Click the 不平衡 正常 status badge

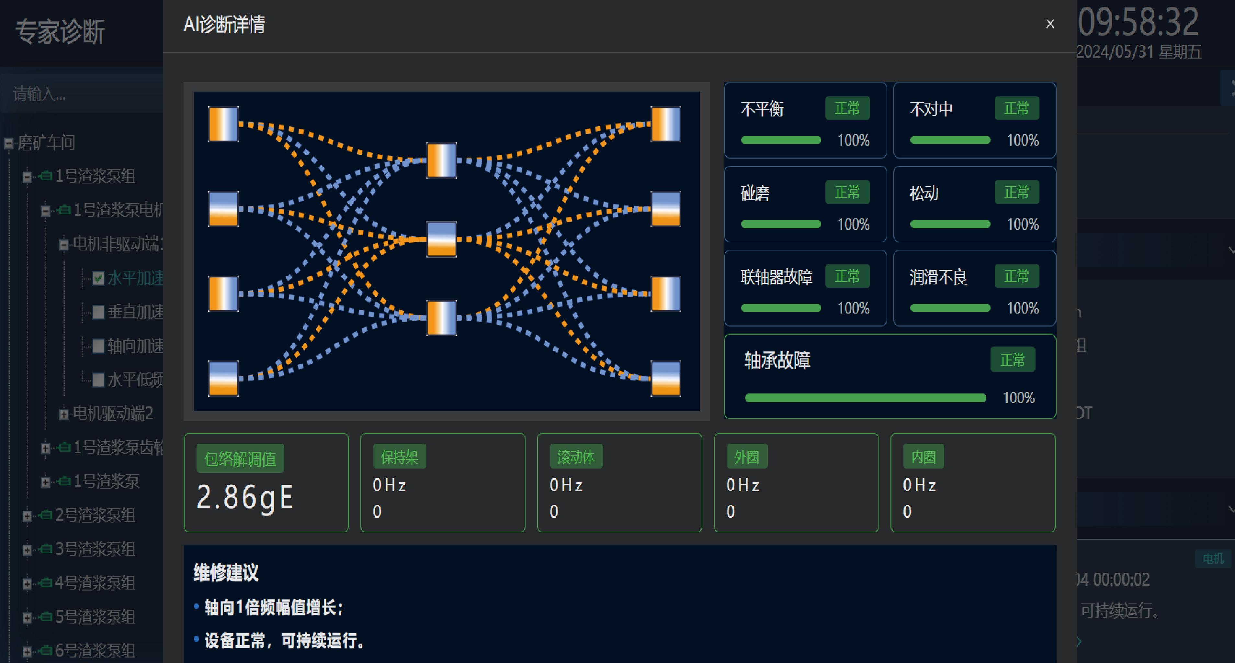(x=847, y=108)
